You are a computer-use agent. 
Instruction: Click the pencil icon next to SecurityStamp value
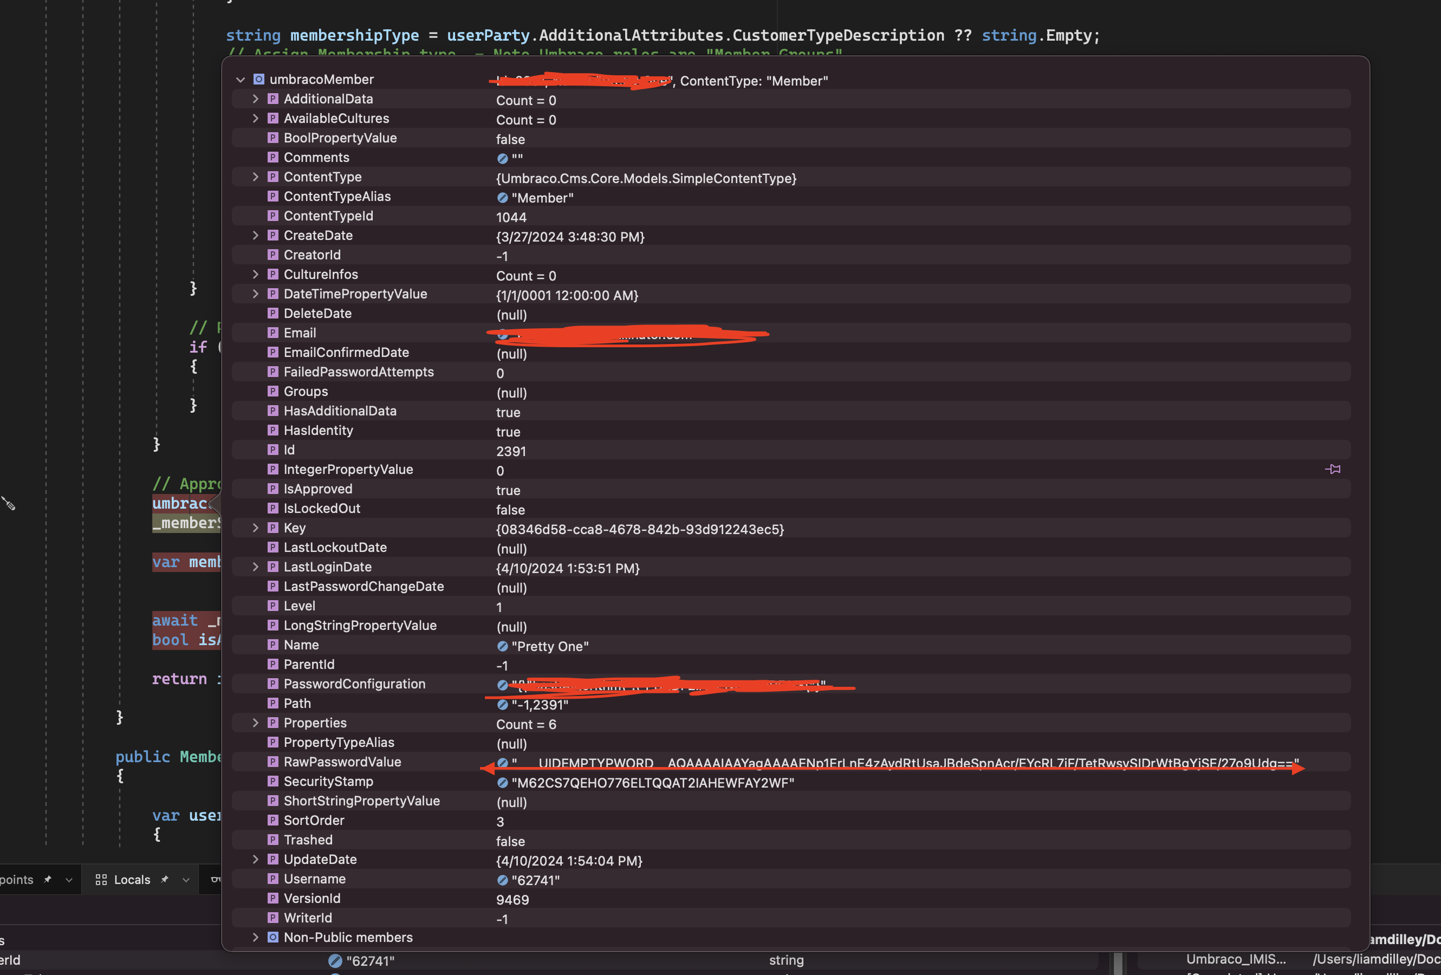[x=502, y=783]
